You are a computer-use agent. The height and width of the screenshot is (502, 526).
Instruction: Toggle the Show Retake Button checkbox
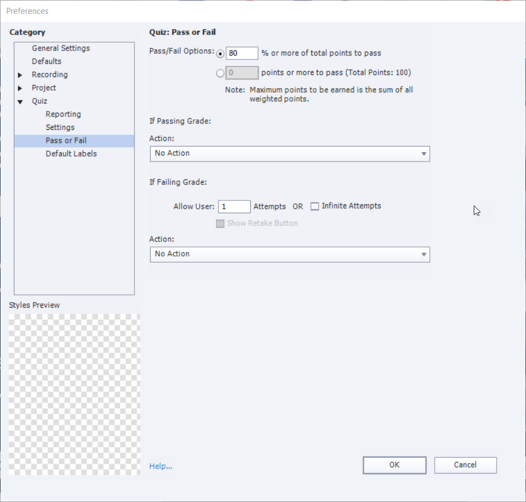(x=220, y=224)
